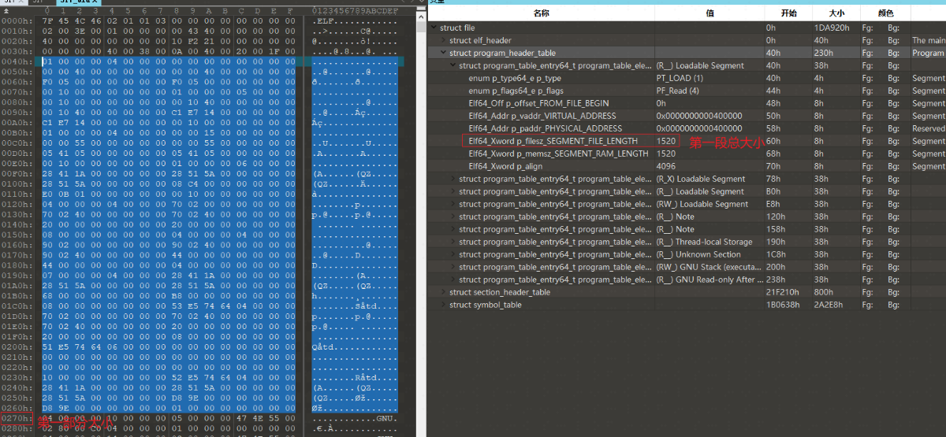Select the 'p_filesz_SEGMENT_FILE_LENGTH' row
Viewport: 946px width, 437px height.
point(687,141)
